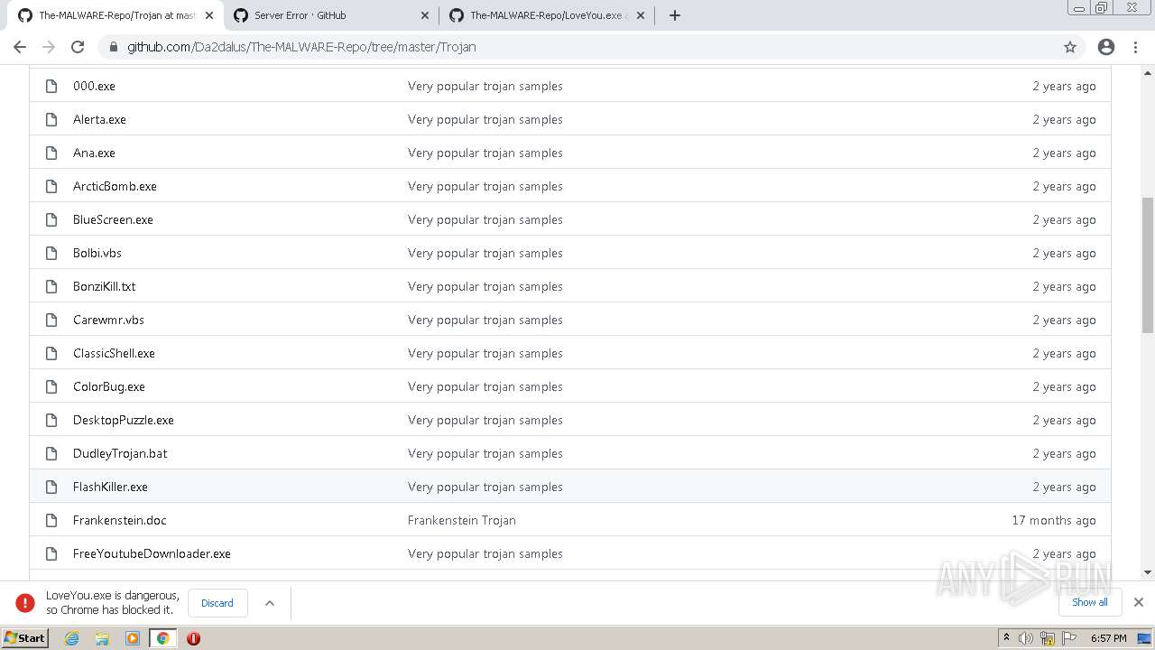Click the scrollbar down arrow
The height and width of the screenshot is (650, 1155).
tap(1148, 572)
